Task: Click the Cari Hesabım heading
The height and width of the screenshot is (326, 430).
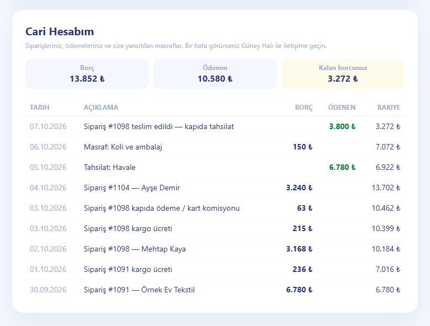Action: (60, 31)
